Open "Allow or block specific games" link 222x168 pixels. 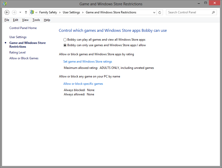83,84
